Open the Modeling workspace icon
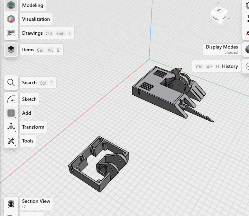This screenshot has width=249, height=216. pos(11,5)
